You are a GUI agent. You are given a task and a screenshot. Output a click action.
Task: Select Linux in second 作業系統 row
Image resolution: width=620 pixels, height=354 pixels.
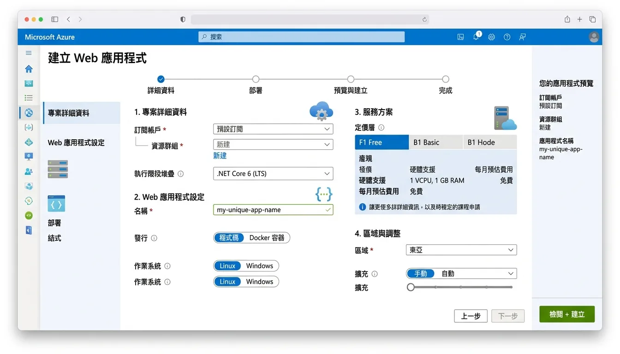pos(227,282)
